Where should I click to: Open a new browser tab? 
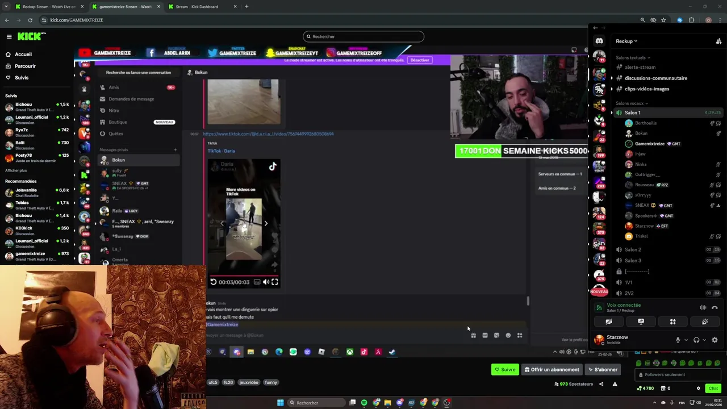coord(246,6)
